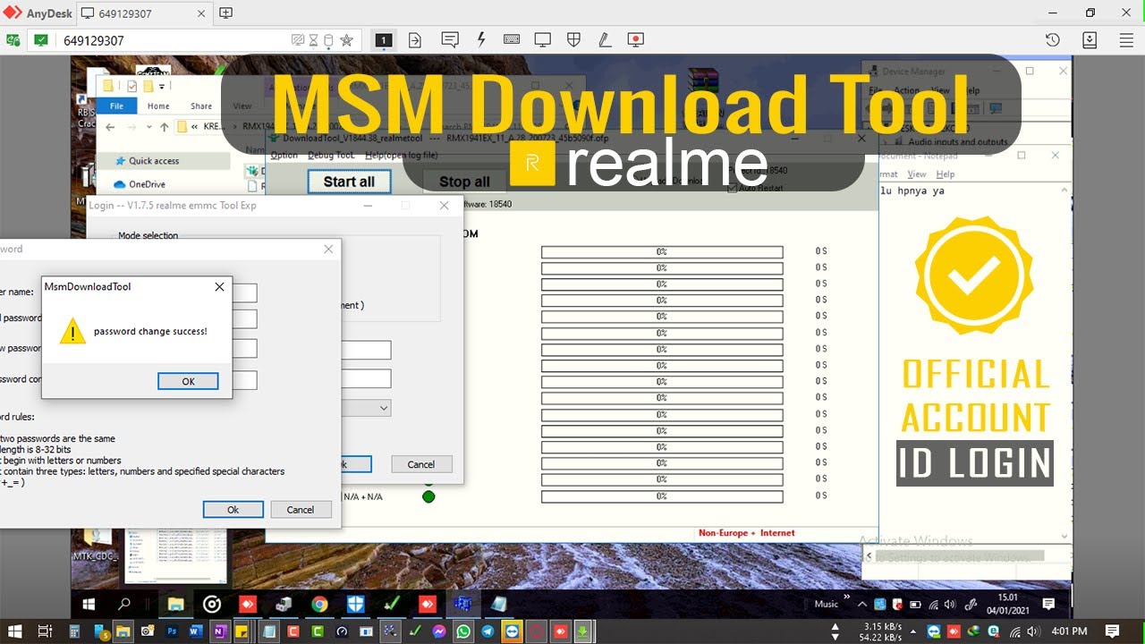Show hidden remote tray icons
This screenshot has height=644, width=1145.
pyautogui.click(x=862, y=604)
